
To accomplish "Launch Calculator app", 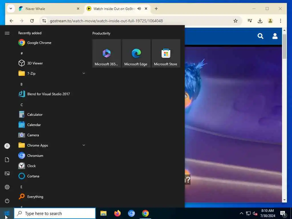I will 52,115.
